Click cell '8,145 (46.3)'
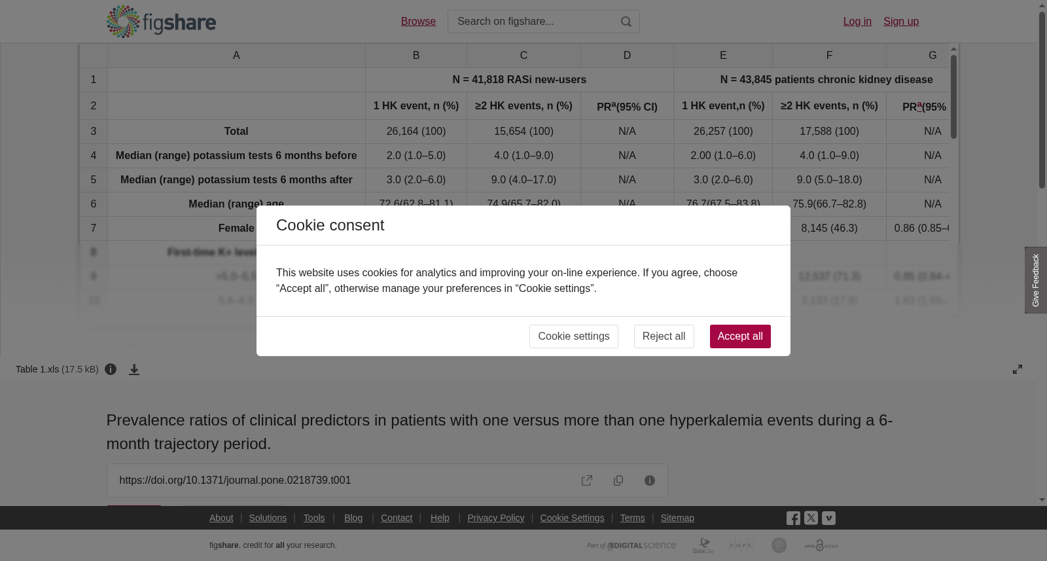The width and height of the screenshot is (1047, 561). pos(829,228)
